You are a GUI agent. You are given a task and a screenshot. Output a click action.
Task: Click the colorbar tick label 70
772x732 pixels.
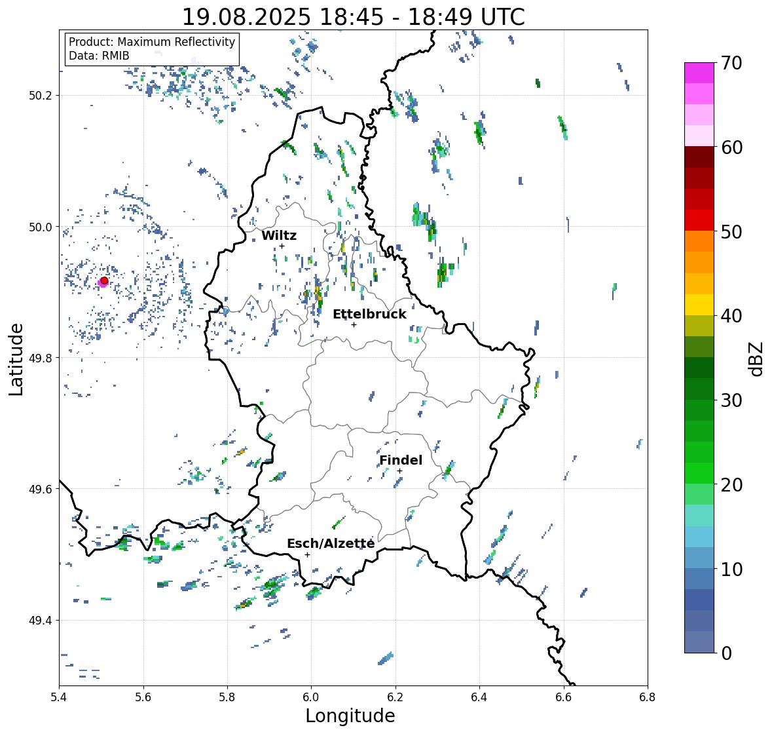tap(731, 63)
